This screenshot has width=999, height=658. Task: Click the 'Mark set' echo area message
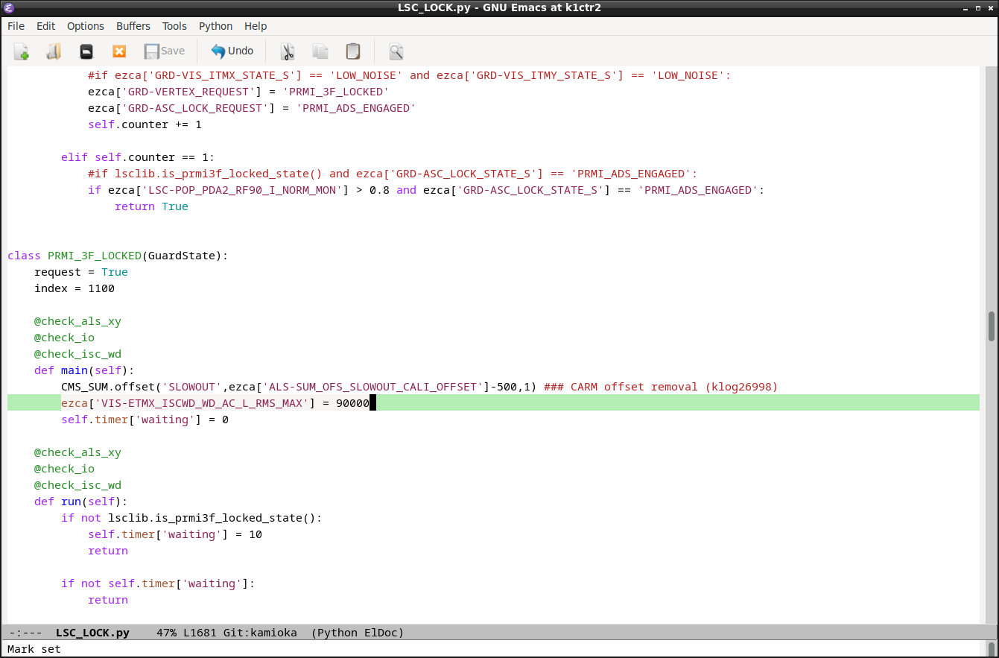pyautogui.click(x=34, y=649)
